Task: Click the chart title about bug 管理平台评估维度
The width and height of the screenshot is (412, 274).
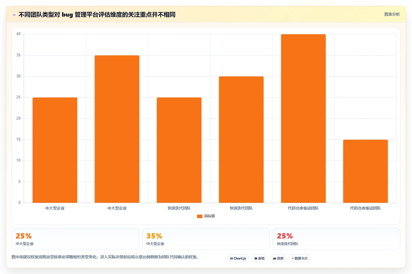Action: (97, 14)
